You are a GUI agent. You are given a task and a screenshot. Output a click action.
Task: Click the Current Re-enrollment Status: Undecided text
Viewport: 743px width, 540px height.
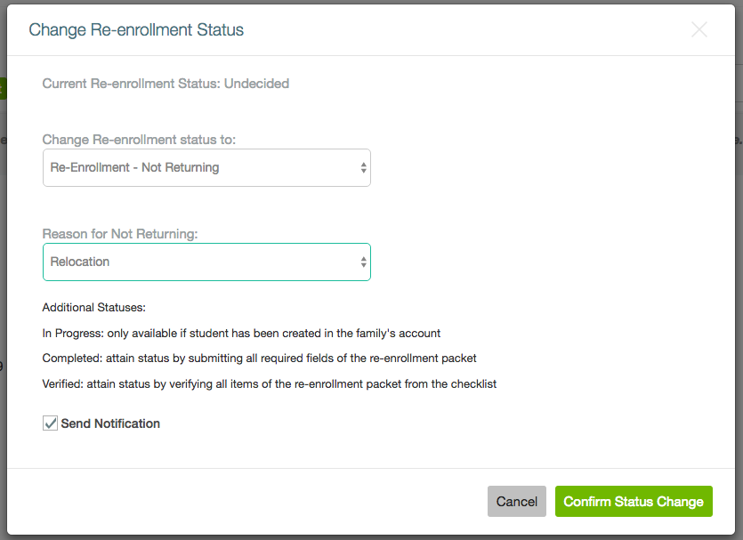(x=166, y=84)
